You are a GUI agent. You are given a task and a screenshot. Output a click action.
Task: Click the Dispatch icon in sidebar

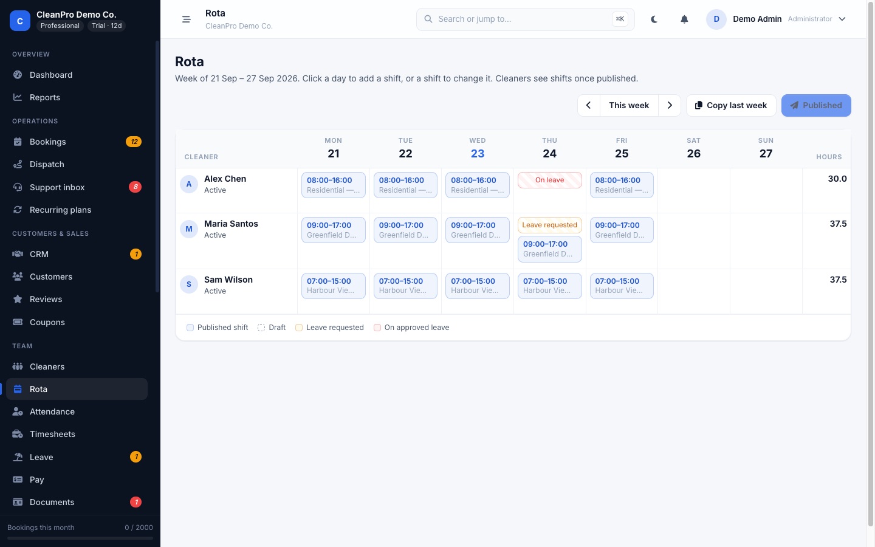[18, 164]
